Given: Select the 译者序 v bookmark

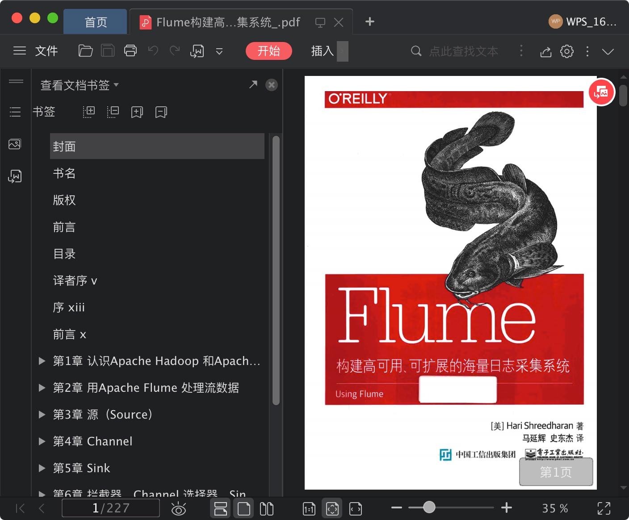Looking at the screenshot, I should (x=75, y=281).
